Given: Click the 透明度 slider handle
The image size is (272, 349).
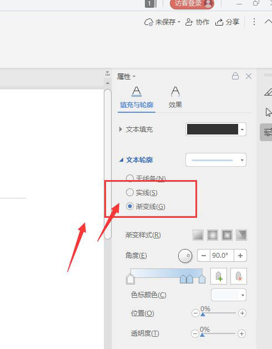Looking at the screenshot, I should pyautogui.click(x=202, y=335).
